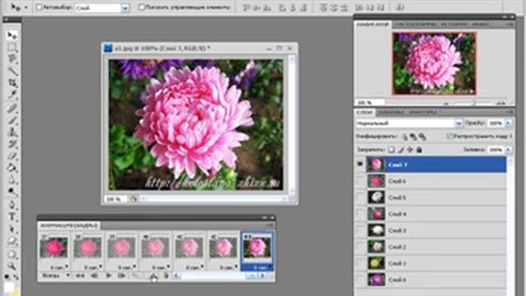This screenshot has width=526, height=296.
Task: Click the unify layer position icon
Action: click(x=405, y=136)
